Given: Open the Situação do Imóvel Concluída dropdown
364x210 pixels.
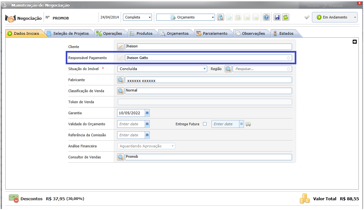Looking at the screenshot, I should pos(162,69).
